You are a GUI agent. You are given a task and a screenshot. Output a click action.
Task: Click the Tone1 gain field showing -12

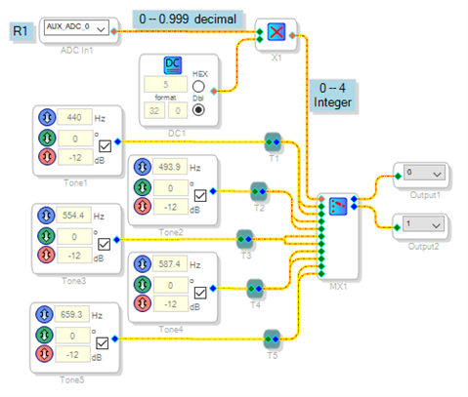[75, 158]
